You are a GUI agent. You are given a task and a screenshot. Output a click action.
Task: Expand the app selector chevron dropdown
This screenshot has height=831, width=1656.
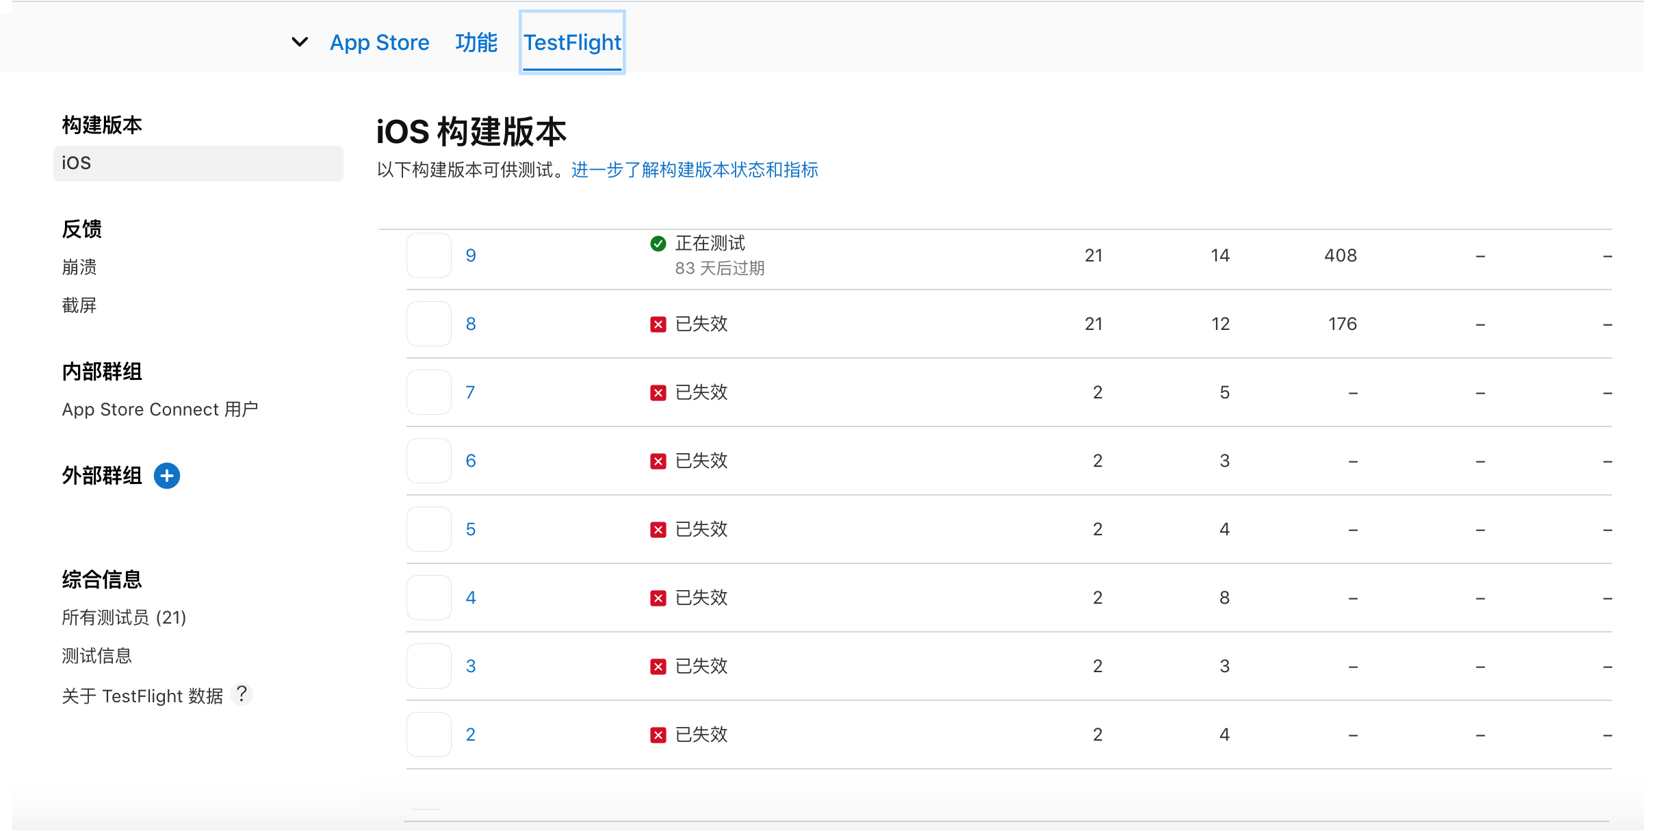click(x=300, y=42)
